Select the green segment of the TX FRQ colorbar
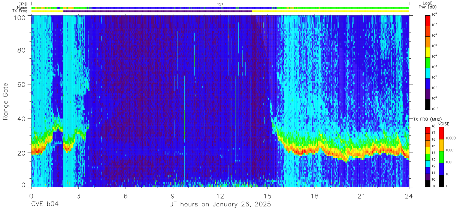 pos(427,157)
